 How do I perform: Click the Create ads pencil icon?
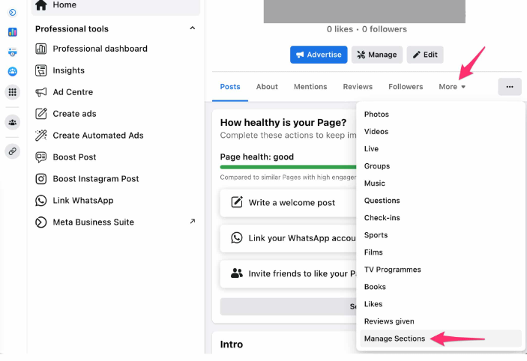click(x=41, y=114)
